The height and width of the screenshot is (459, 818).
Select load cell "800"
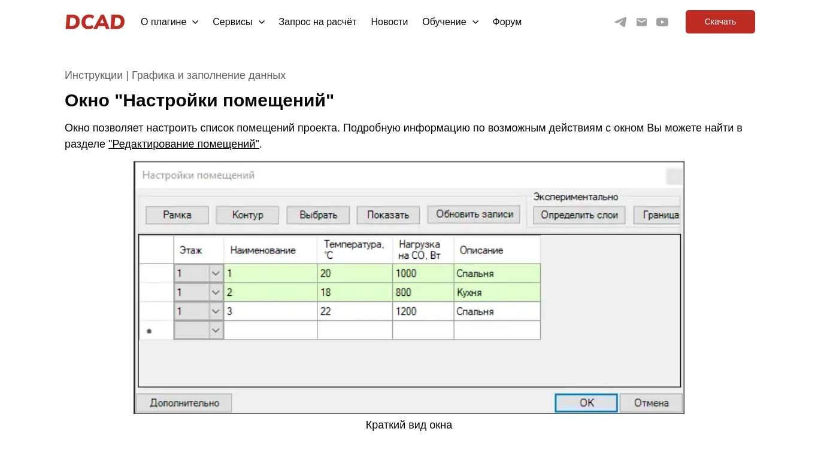(423, 293)
